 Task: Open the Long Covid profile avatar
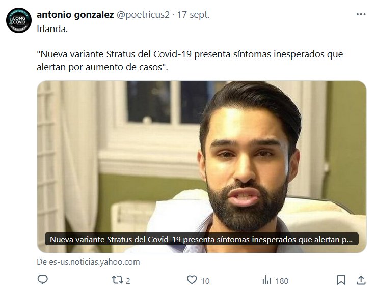(x=19, y=20)
